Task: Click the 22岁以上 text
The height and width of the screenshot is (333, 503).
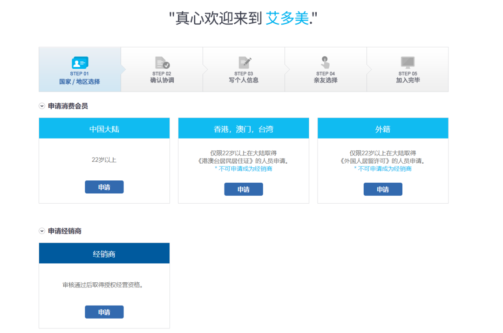Action: 104,160
